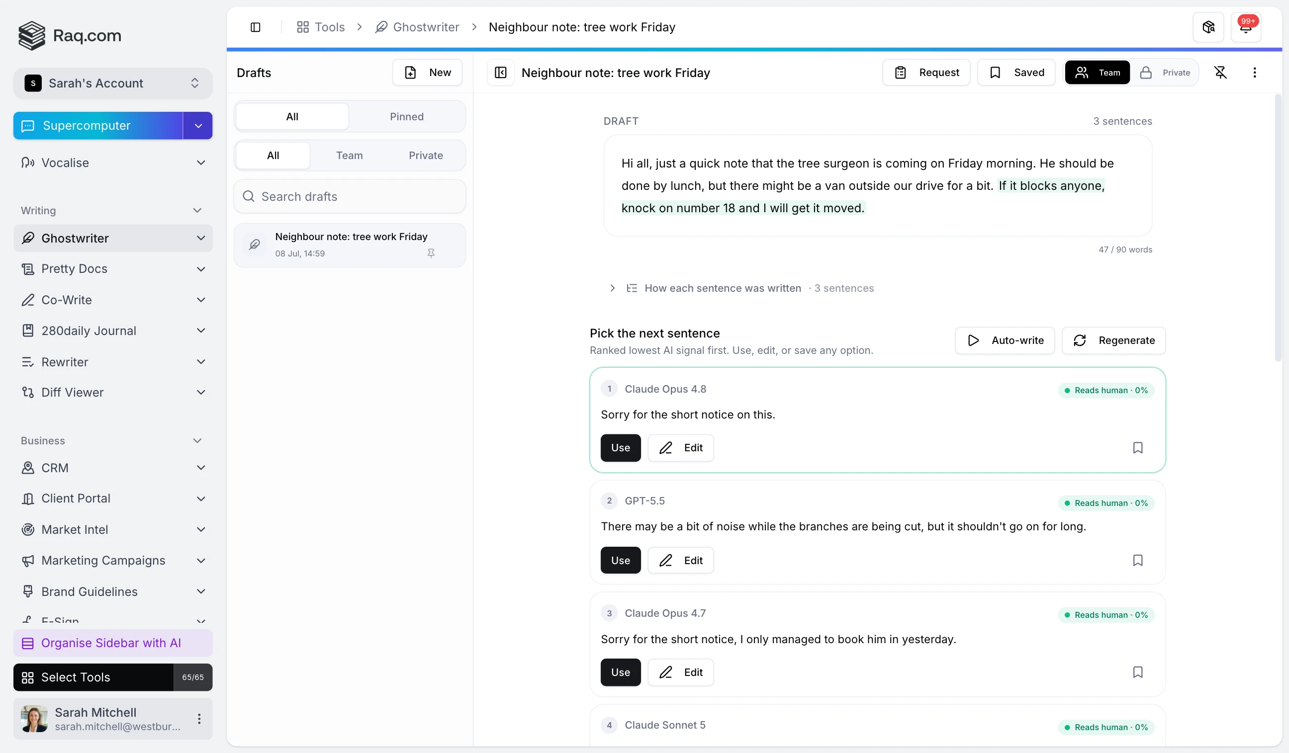Open the Request button
Image resolution: width=1289 pixels, height=753 pixels.
point(926,73)
